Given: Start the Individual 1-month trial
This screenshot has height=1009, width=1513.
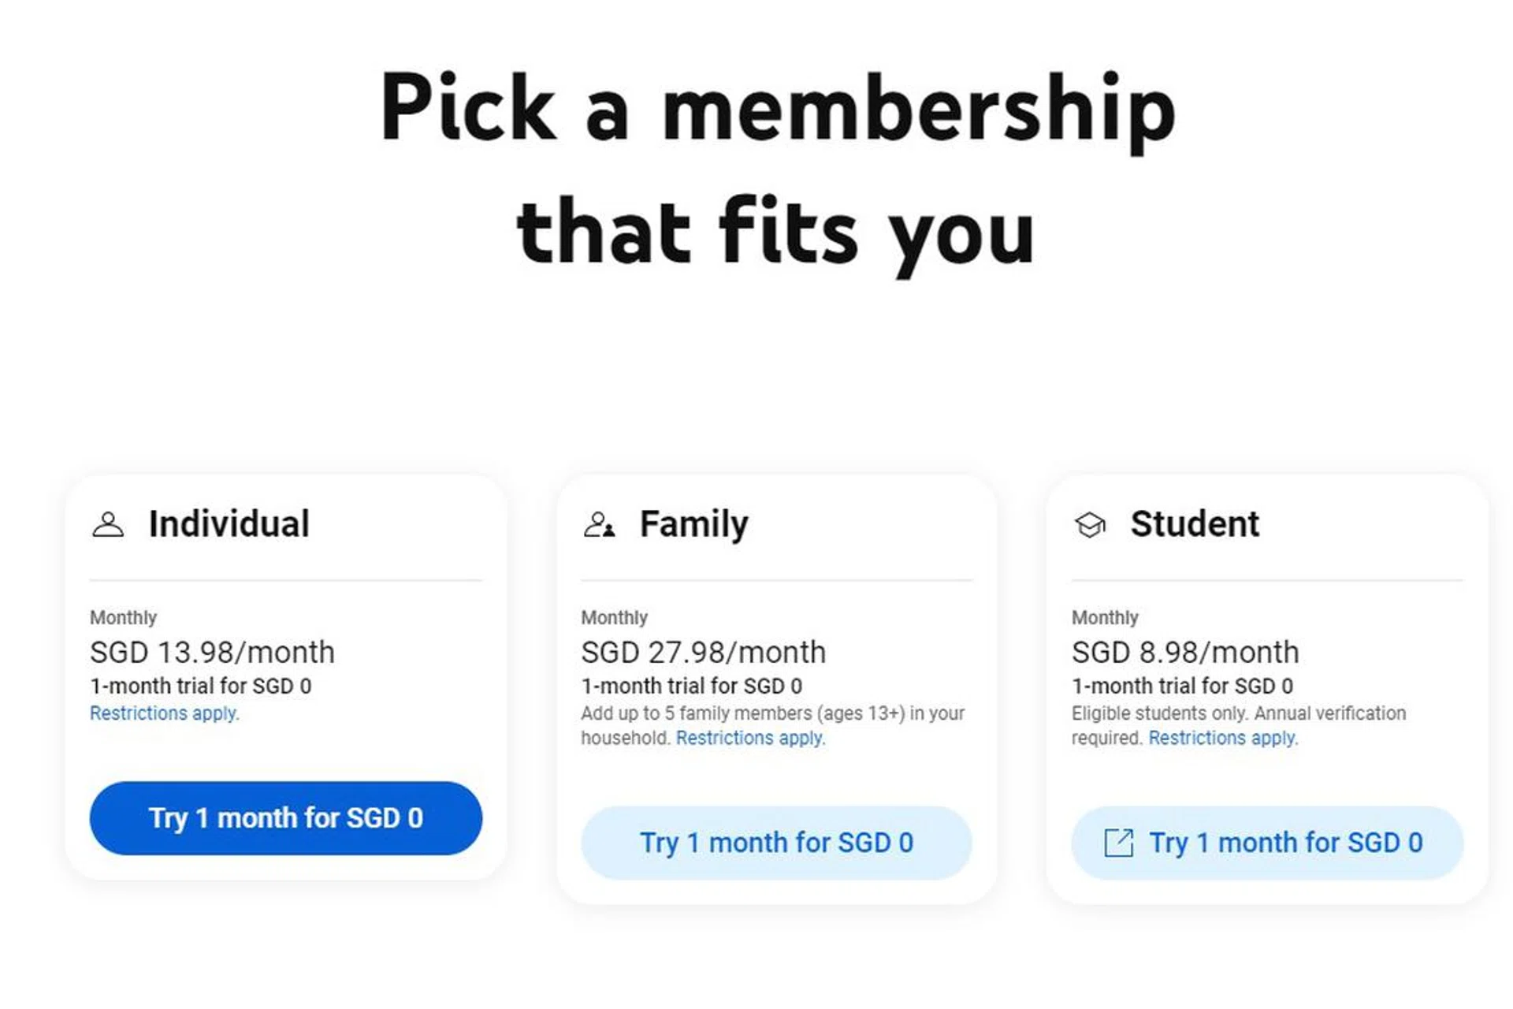Looking at the screenshot, I should point(285,818).
